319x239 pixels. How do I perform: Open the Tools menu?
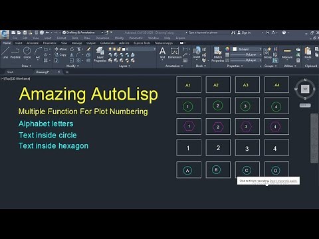point(74,38)
